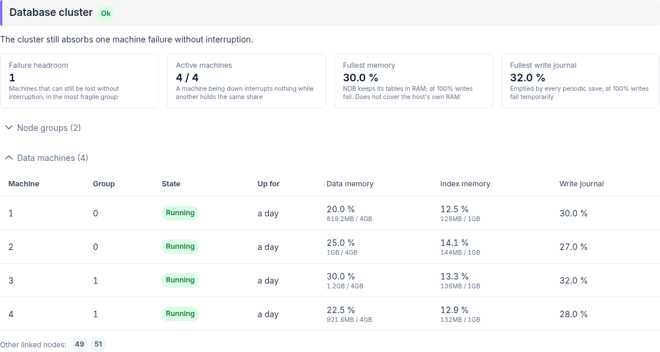Click Running badge for machine 2
The image size is (660, 352).
(x=180, y=246)
